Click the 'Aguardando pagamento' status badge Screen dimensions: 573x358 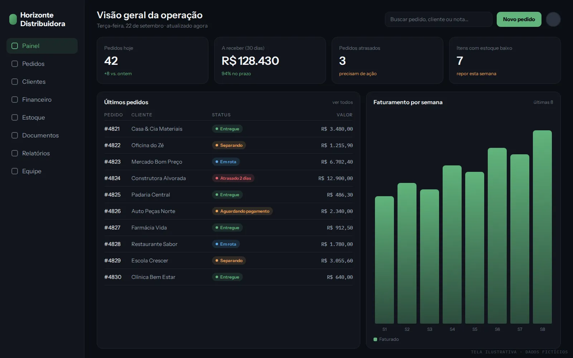(242, 211)
